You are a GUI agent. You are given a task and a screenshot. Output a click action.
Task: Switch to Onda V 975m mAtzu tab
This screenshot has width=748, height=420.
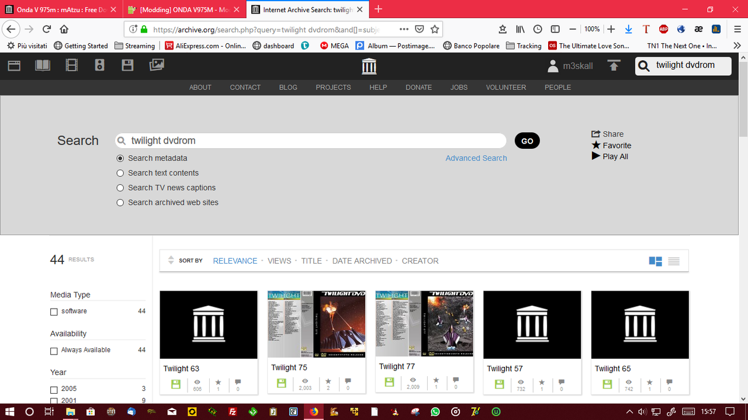pos(61,10)
